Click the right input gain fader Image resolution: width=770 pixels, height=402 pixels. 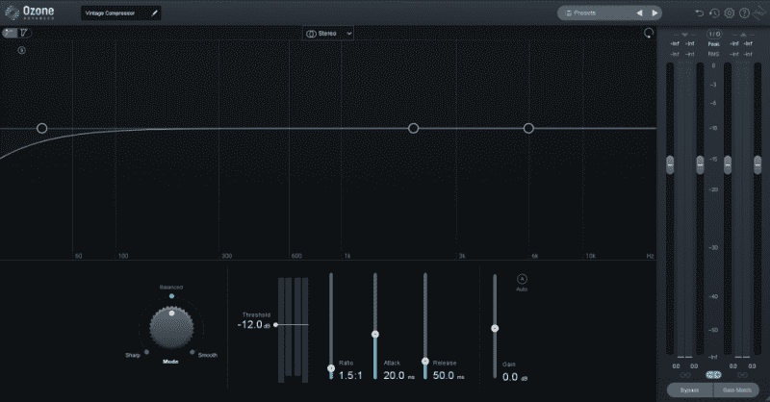click(x=701, y=164)
